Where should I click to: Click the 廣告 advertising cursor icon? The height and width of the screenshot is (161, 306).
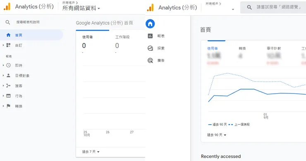[150, 60]
